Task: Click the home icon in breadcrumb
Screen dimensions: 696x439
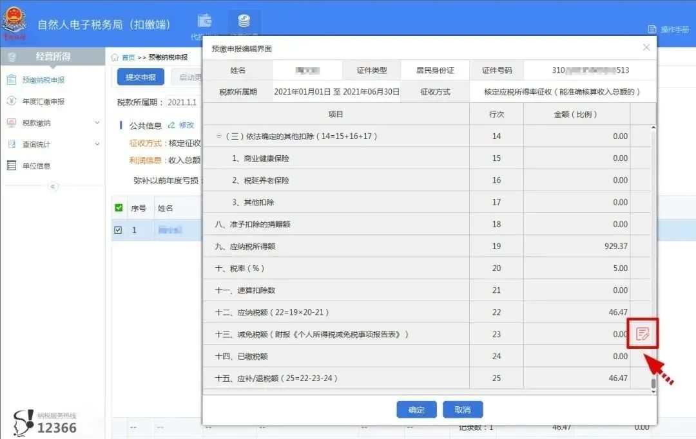Action: click(115, 57)
